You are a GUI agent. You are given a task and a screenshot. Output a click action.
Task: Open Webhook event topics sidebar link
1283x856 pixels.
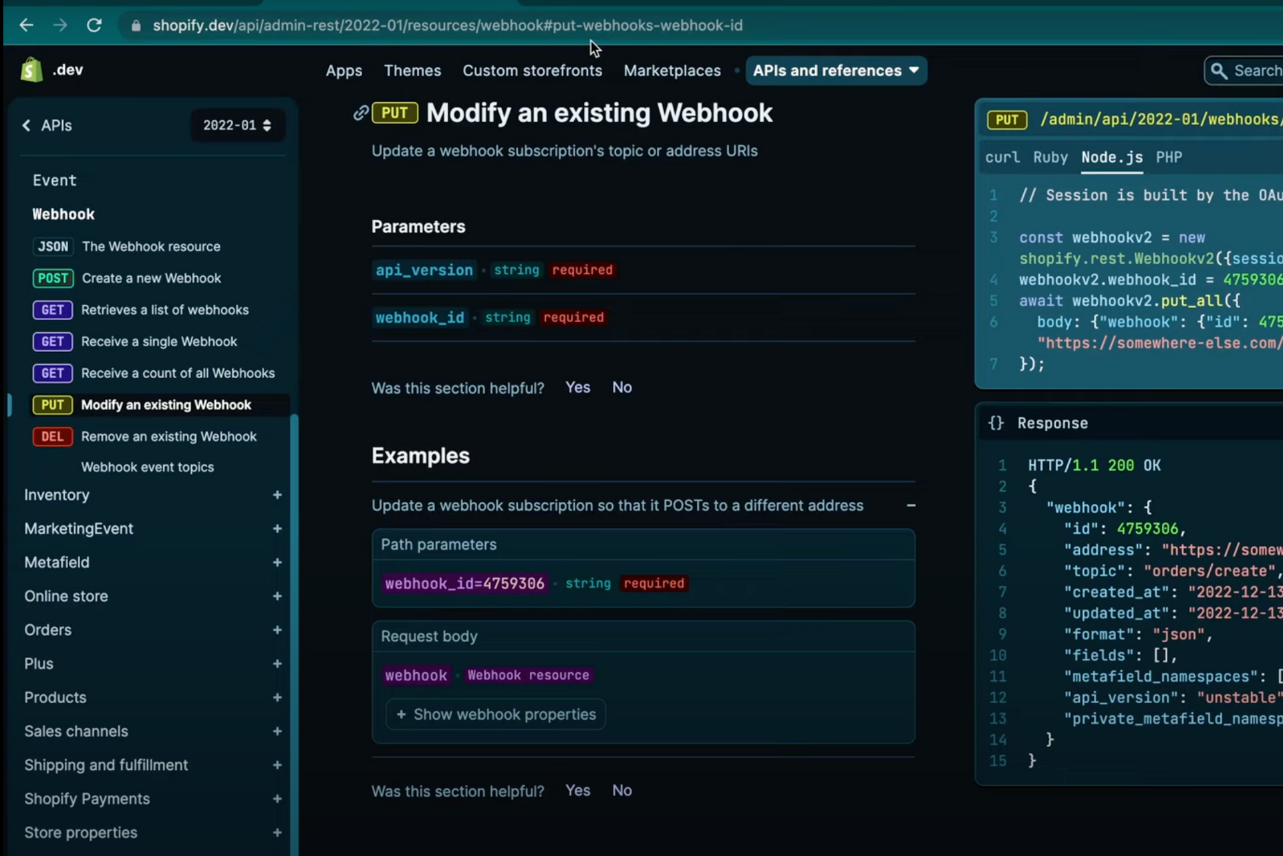(x=147, y=467)
